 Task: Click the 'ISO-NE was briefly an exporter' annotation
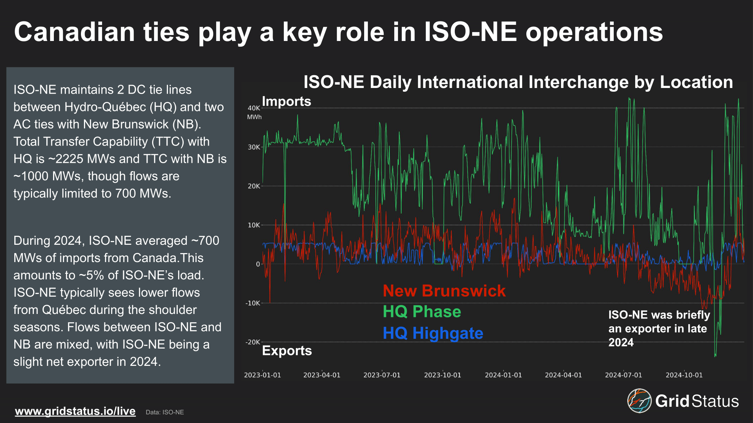[658, 328]
